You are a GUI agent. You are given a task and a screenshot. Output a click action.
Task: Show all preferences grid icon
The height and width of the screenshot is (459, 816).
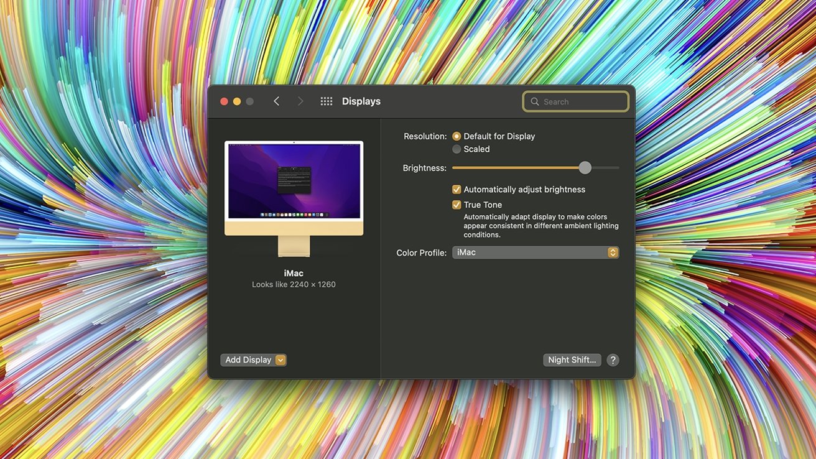point(327,101)
